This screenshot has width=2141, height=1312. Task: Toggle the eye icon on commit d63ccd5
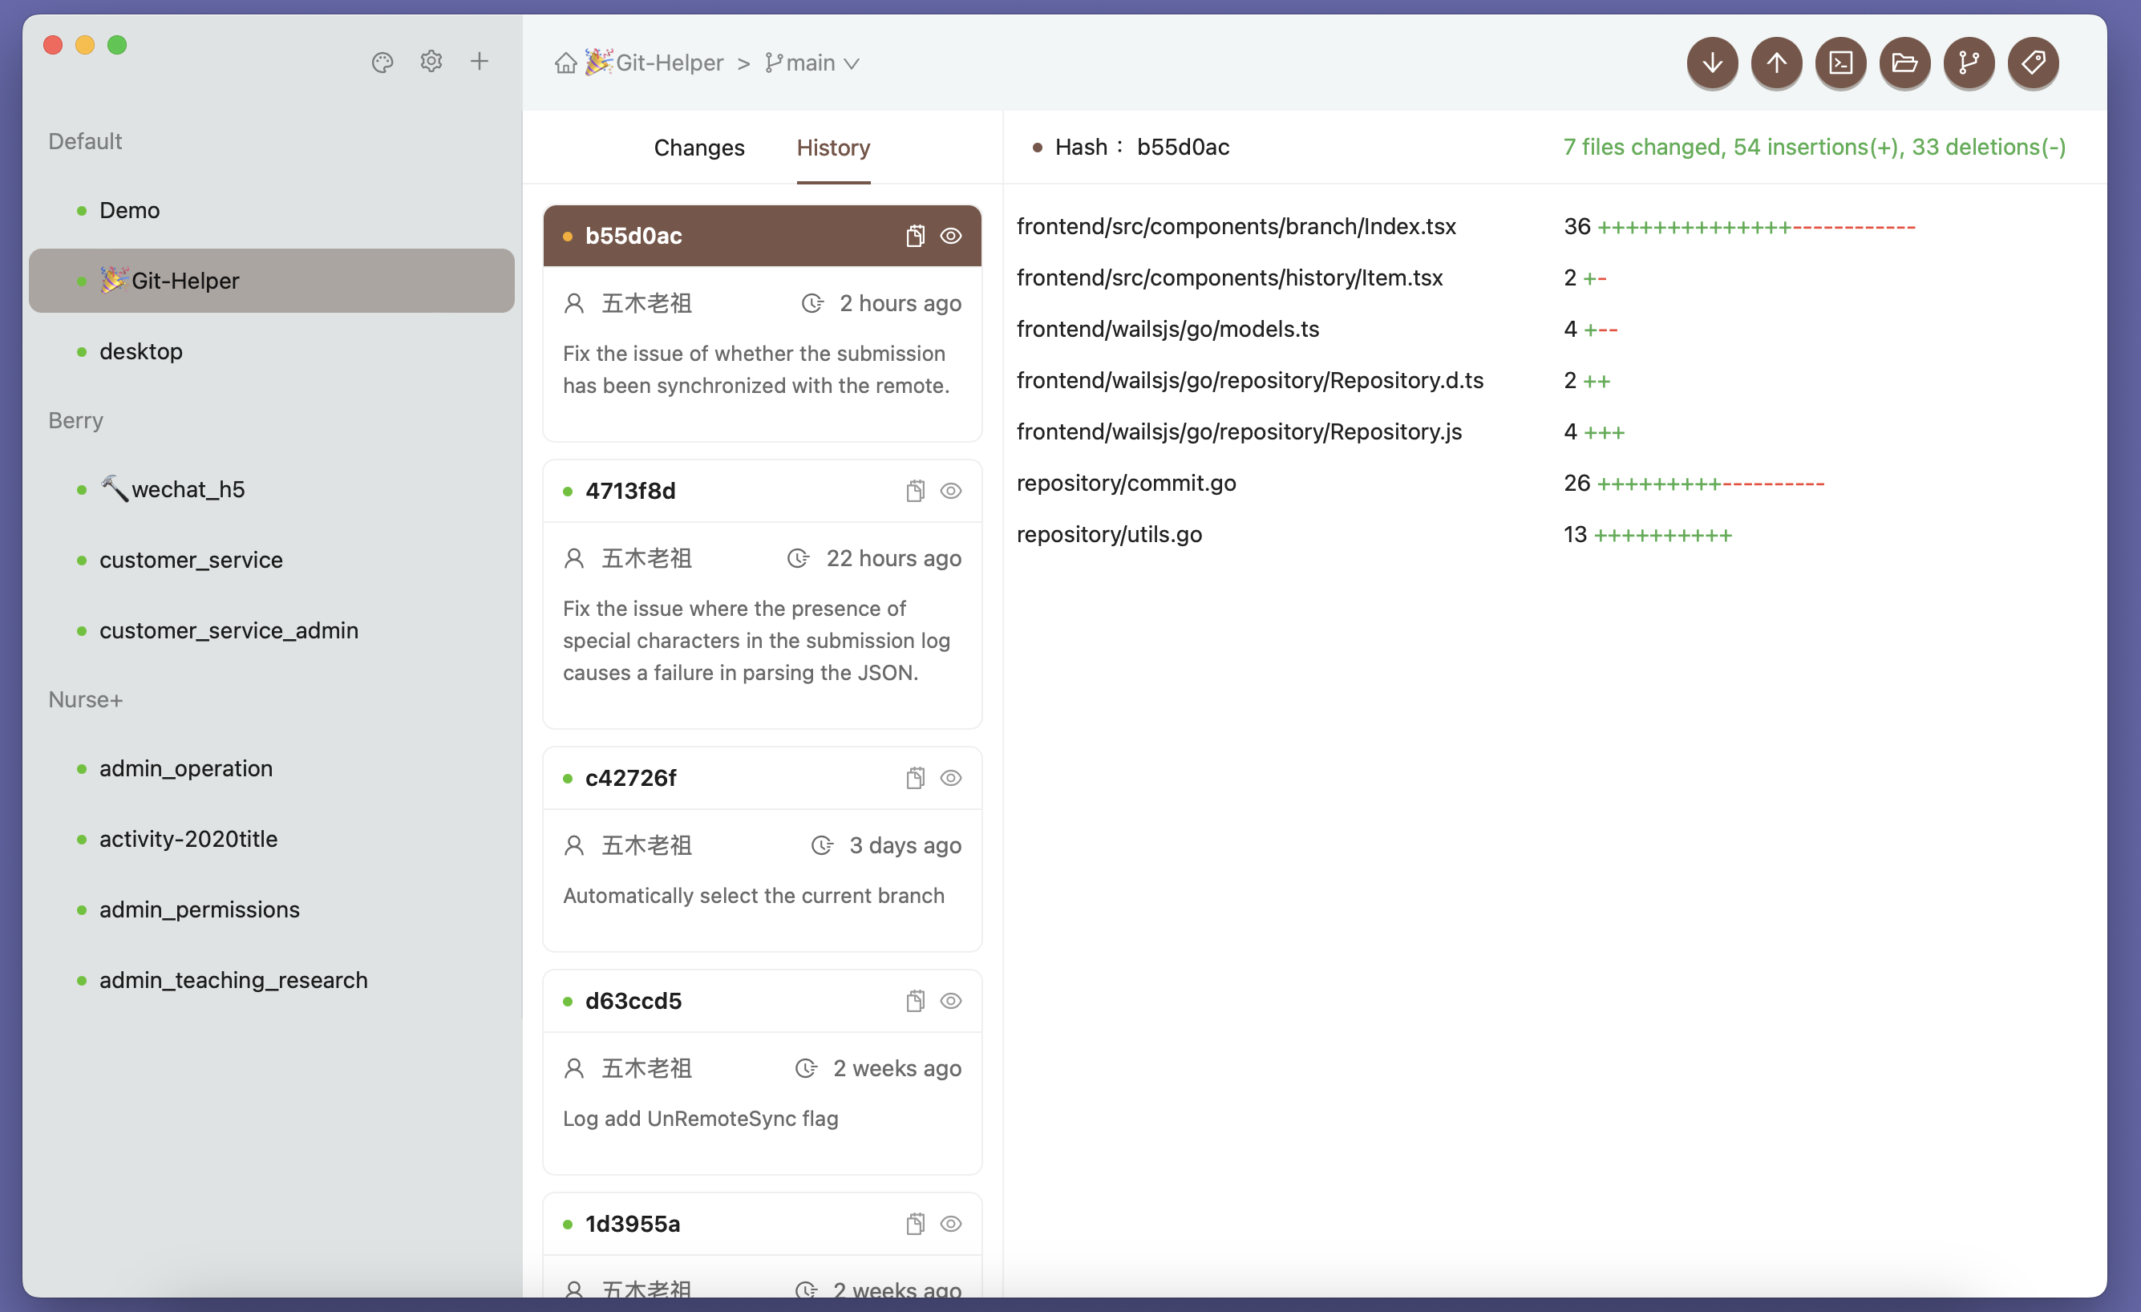[x=950, y=1001]
